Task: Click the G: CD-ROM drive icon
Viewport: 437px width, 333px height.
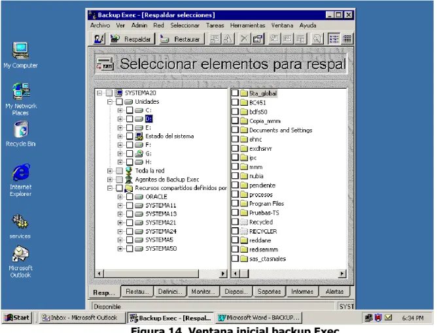Action: (x=139, y=153)
